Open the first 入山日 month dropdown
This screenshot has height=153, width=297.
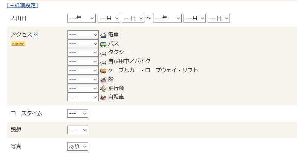tap(109, 18)
